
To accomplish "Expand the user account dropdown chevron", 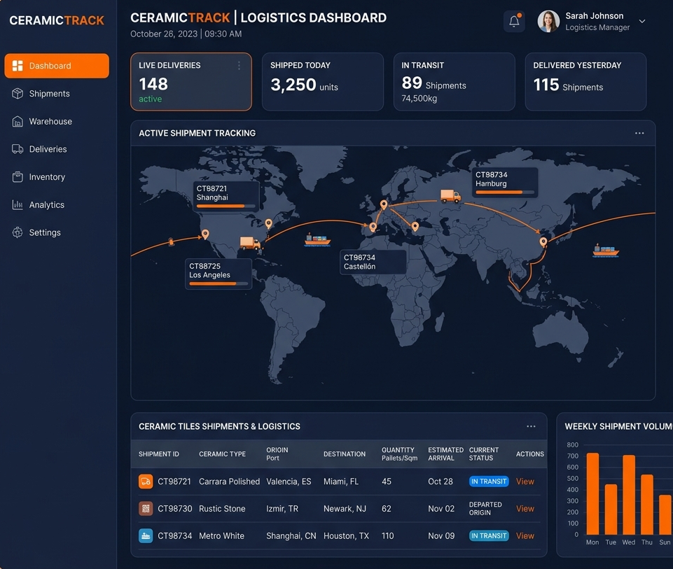I will coord(641,21).
